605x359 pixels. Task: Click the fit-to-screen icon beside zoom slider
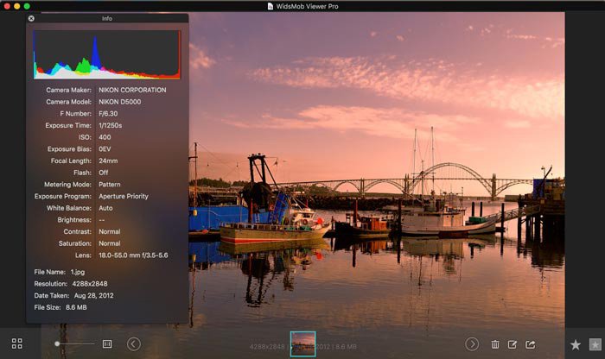tap(107, 343)
